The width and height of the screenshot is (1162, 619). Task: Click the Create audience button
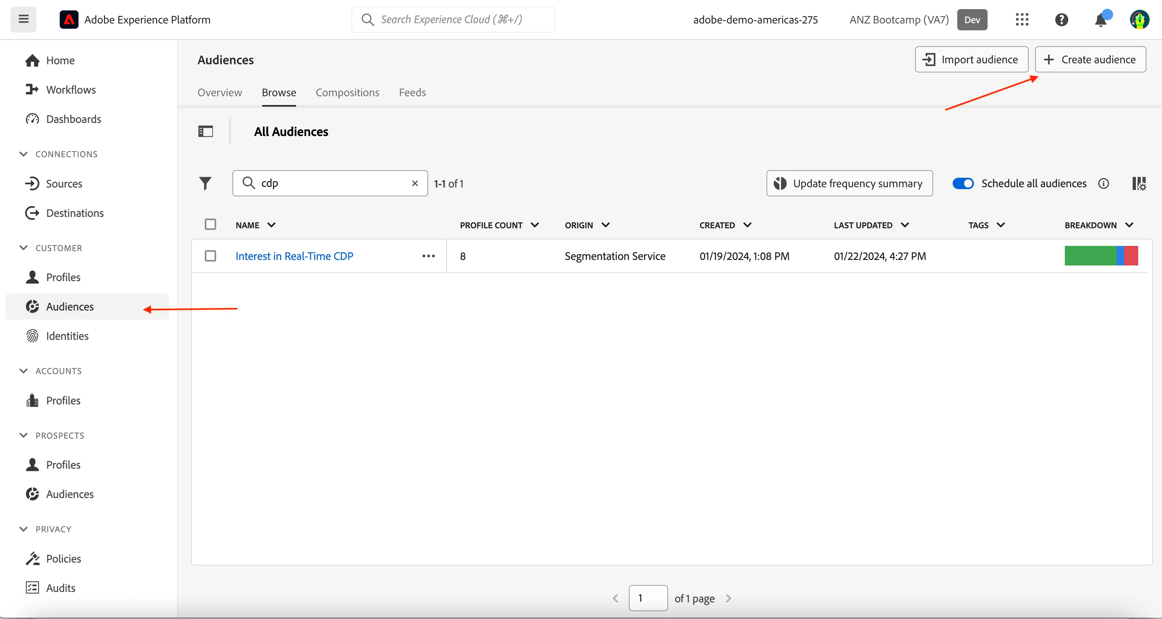(1090, 59)
